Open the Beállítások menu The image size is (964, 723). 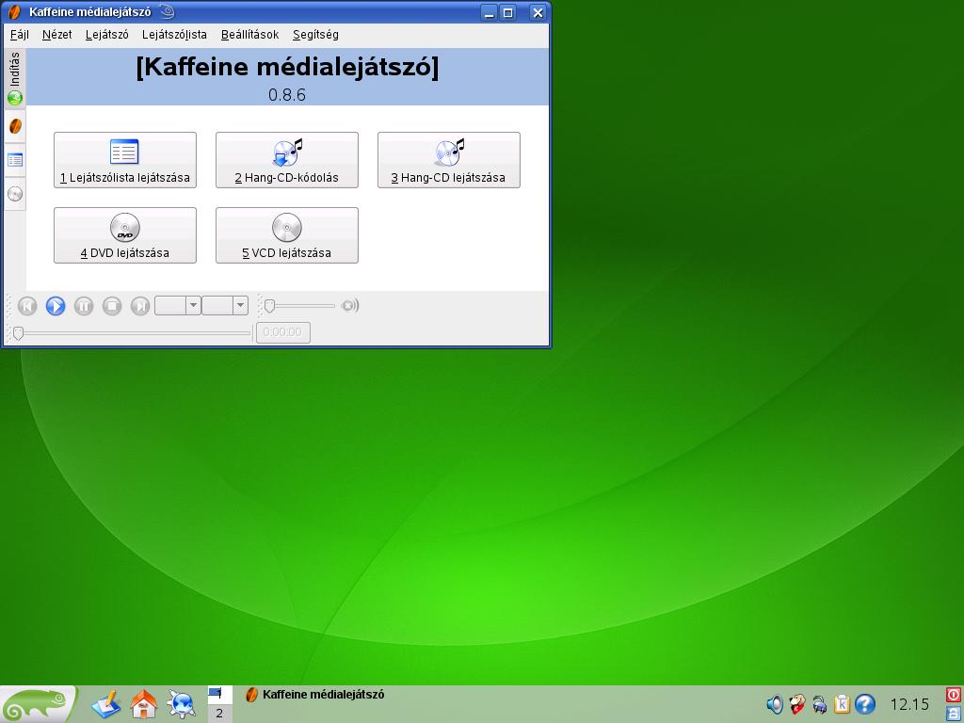pos(249,35)
